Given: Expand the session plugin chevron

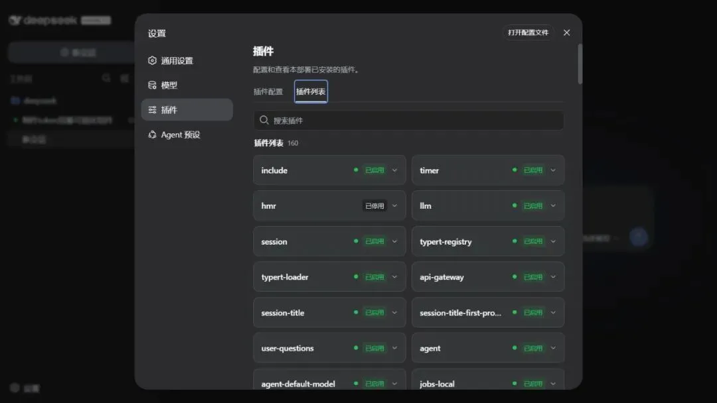Looking at the screenshot, I should point(394,241).
